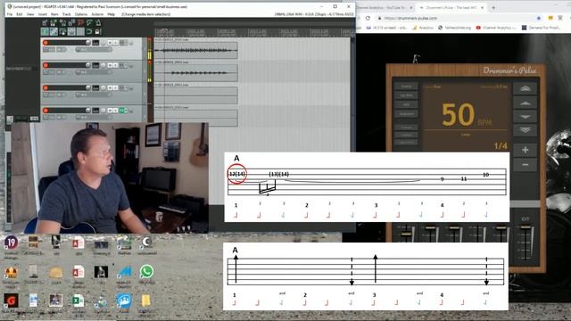571x321 pixels.
Task: Open the Demand For Proof bookmark
Action: (542, 28)
